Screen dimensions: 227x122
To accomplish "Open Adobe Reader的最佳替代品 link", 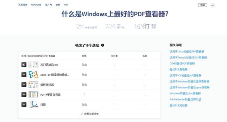I will [x=185, y=99].
